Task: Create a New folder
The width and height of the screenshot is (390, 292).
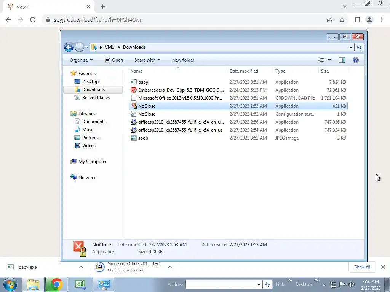Action: (183, 60)
